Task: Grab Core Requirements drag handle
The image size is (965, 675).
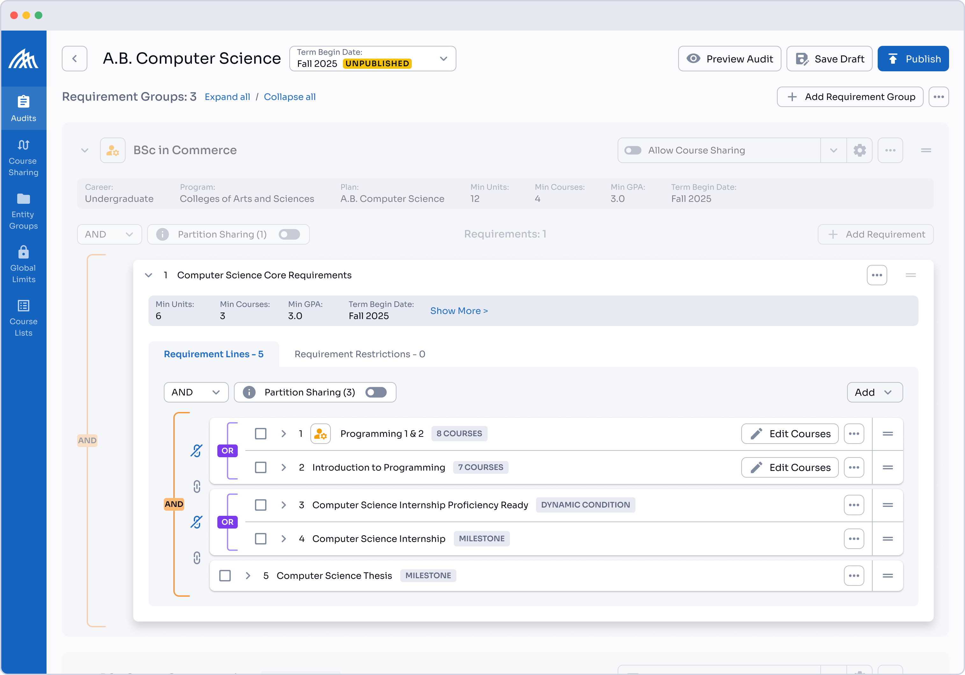Action: click(911, 275)
